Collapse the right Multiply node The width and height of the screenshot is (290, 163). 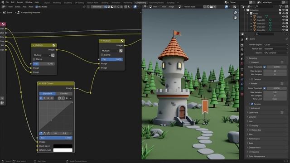click(101, 41)
